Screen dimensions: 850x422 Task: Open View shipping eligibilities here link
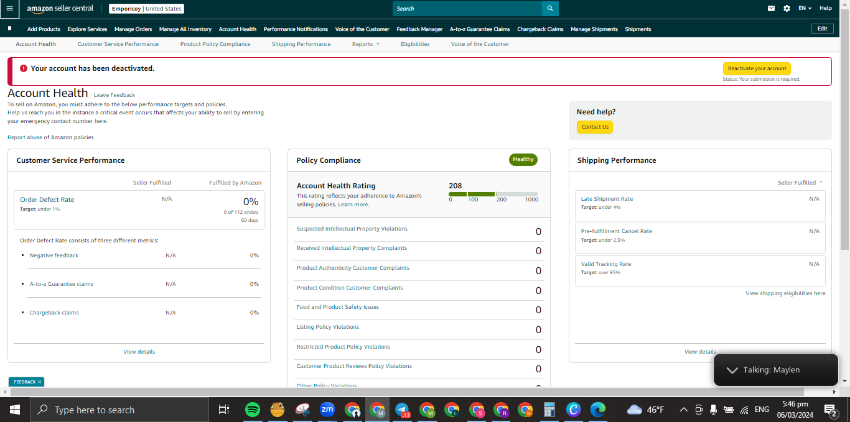785,293
